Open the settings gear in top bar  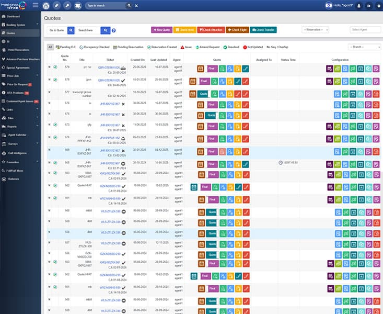click(379, 6)
